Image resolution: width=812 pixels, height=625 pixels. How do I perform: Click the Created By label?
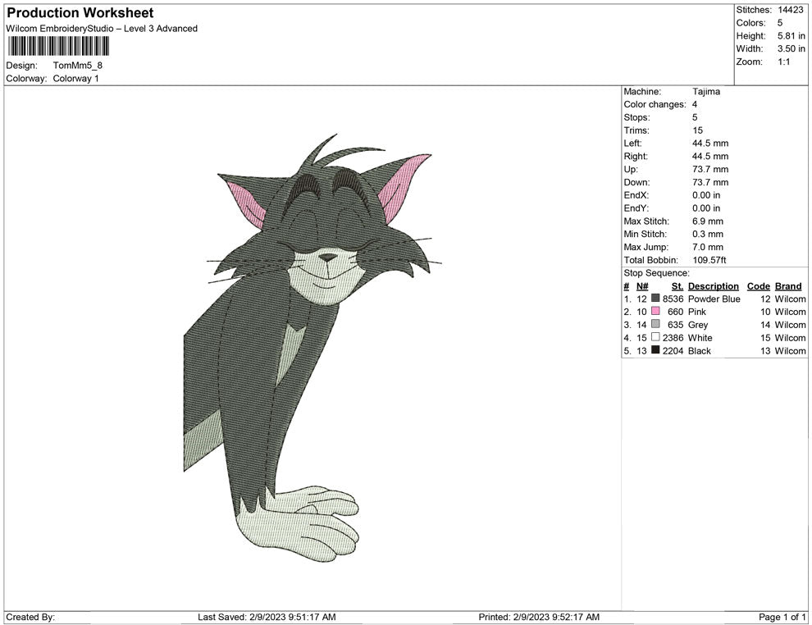click(30, 617)
